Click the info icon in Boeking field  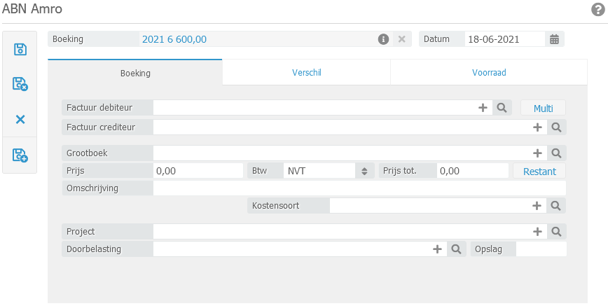click(x=383, y=39)
